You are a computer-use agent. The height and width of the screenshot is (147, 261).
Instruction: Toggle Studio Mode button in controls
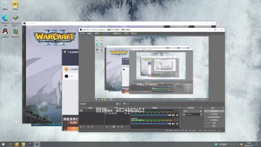[x=214, y=120]
